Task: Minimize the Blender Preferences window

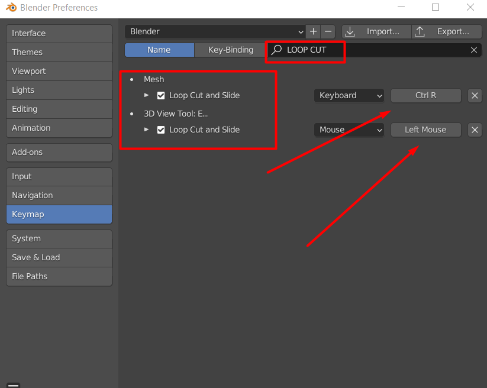Action: [401, 7]
